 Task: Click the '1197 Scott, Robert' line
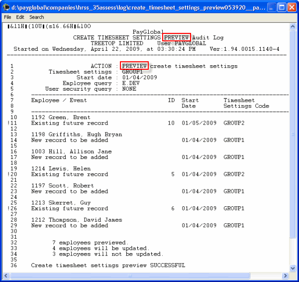(x=62, y=185)
